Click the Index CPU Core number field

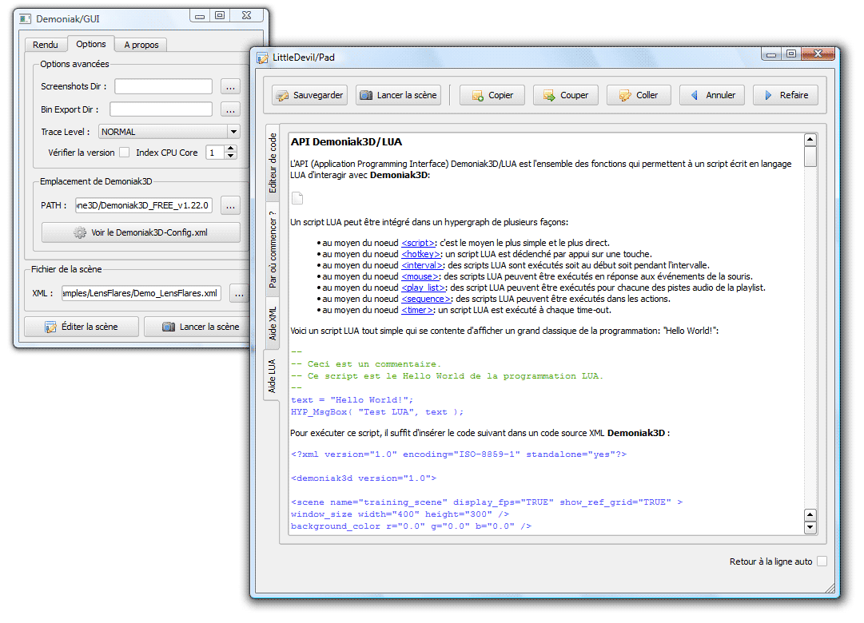215,153
